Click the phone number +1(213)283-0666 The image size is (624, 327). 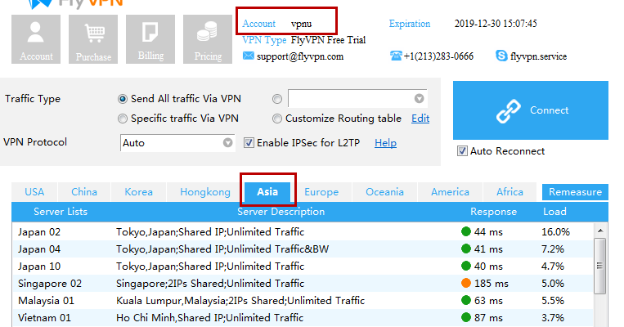tap(438, 56)
